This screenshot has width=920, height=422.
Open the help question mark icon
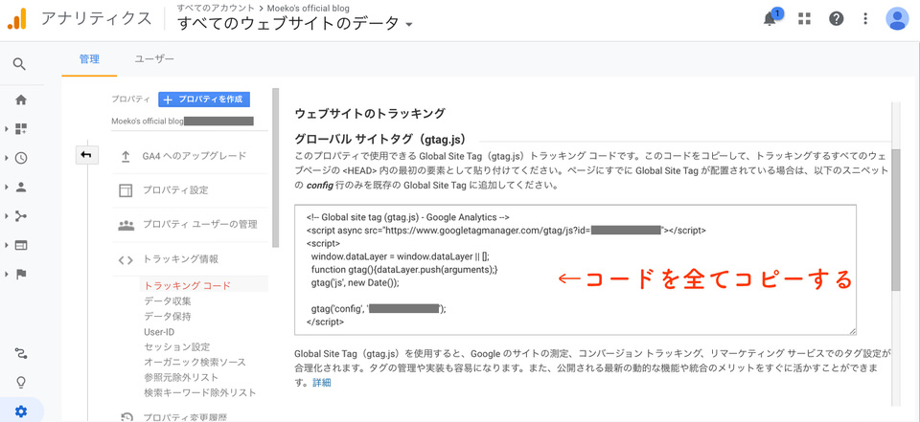click(836, 19)
